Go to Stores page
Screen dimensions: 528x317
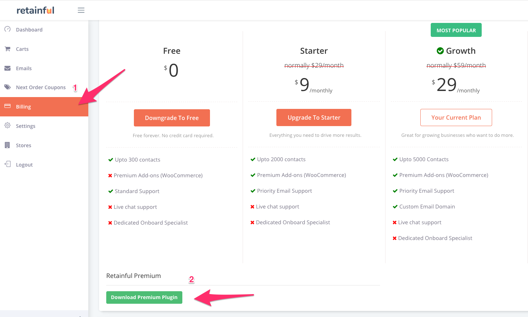coord(44,145)
